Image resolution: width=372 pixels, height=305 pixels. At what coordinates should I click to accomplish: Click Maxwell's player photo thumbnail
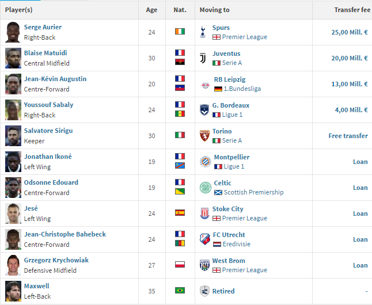pyautogui.click(x=13, y=291)
